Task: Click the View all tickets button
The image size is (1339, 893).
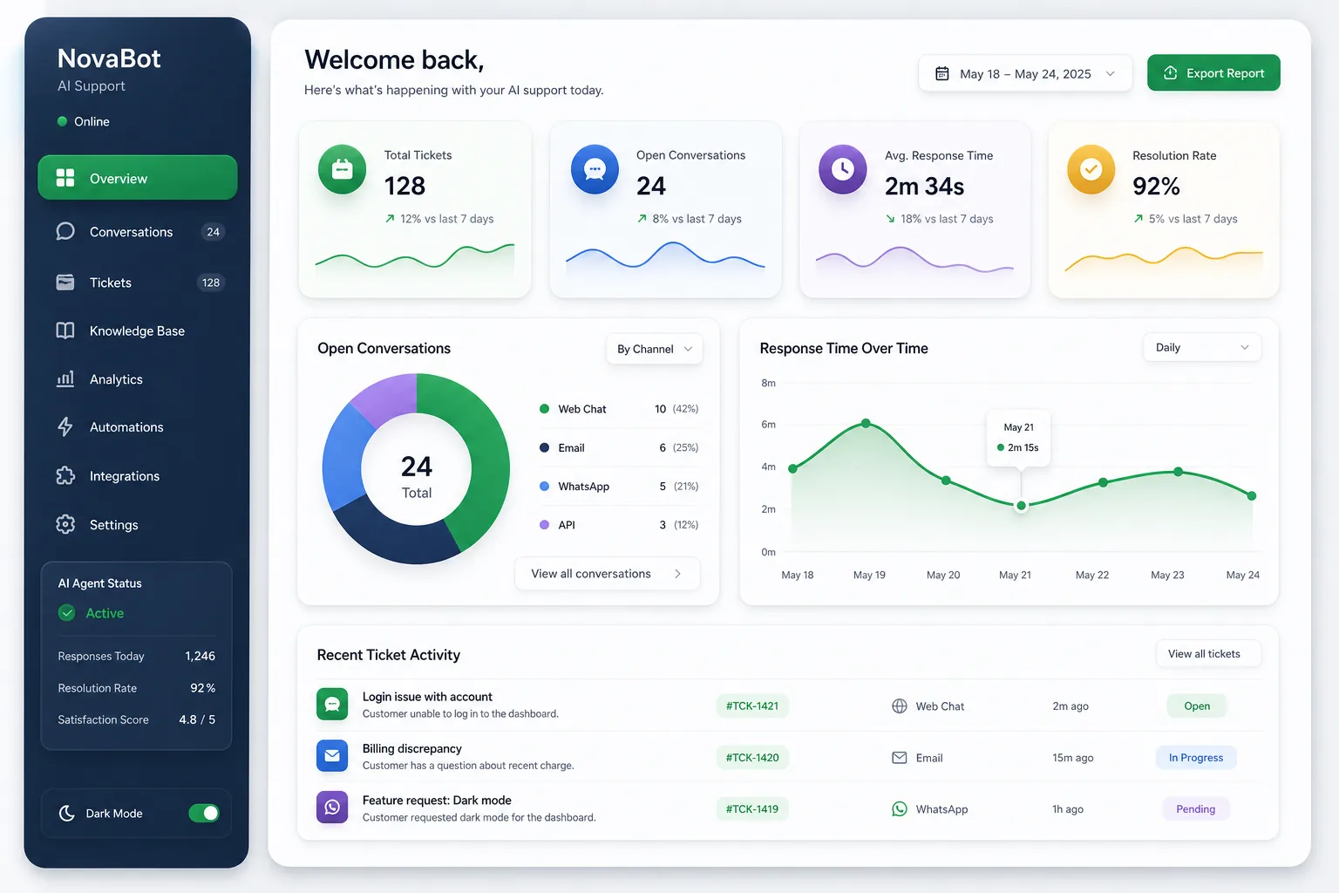Action: click(x=1207, y=654)
